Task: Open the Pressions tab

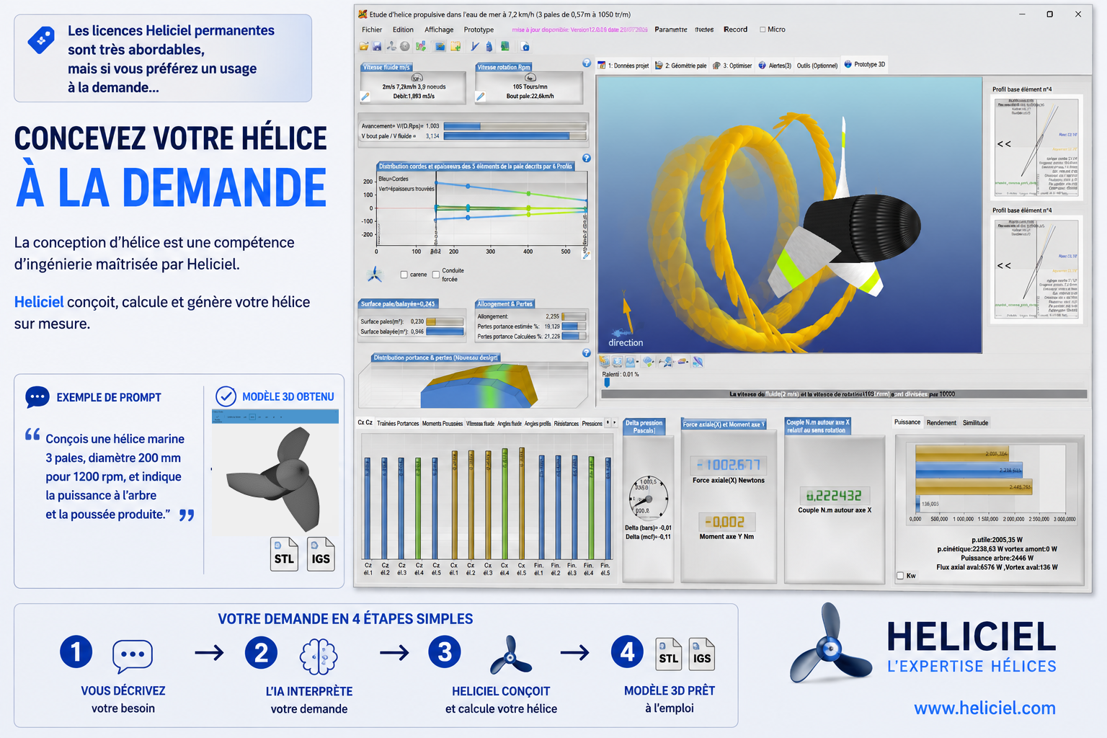Action: point(592,424)
